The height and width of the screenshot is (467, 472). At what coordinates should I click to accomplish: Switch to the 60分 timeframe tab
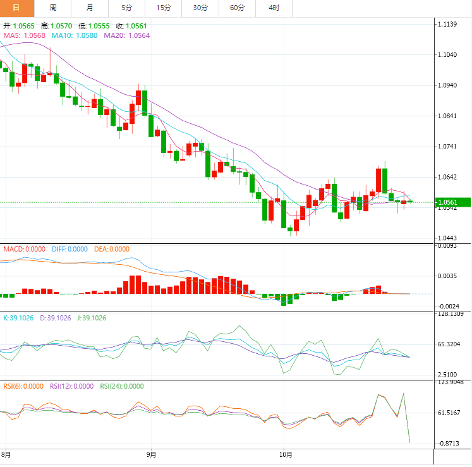point(238,8)
